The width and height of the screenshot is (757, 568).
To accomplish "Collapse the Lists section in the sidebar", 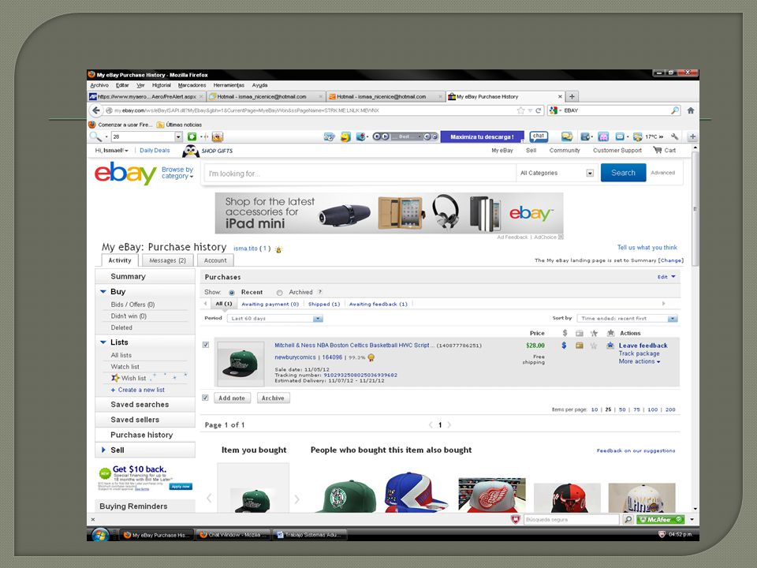I will tap(103, 342).
